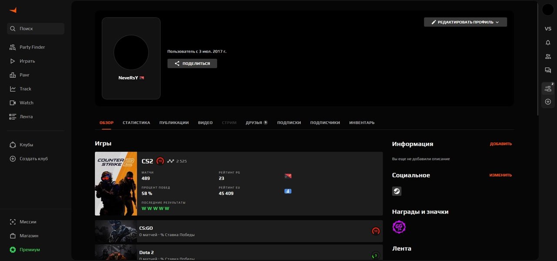Click CS2 level 10 badge
Viewport: 557px width, 261px height.
tap(160, 161)
